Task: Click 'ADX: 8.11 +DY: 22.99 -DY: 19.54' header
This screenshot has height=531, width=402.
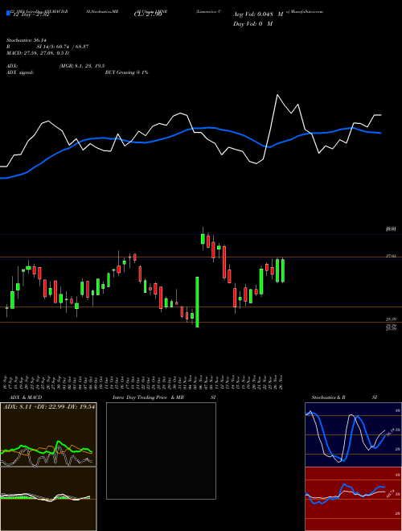Action: [x=49, y=406]
